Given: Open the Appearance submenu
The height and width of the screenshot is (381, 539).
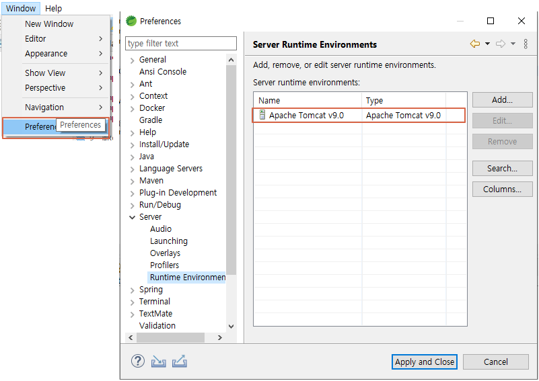Looking at the screenshot, I should coord(56,54).
